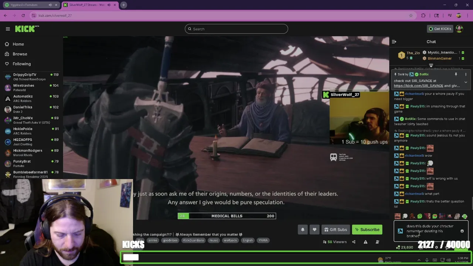Click richardmx6 username in 'wow' message

414,156
